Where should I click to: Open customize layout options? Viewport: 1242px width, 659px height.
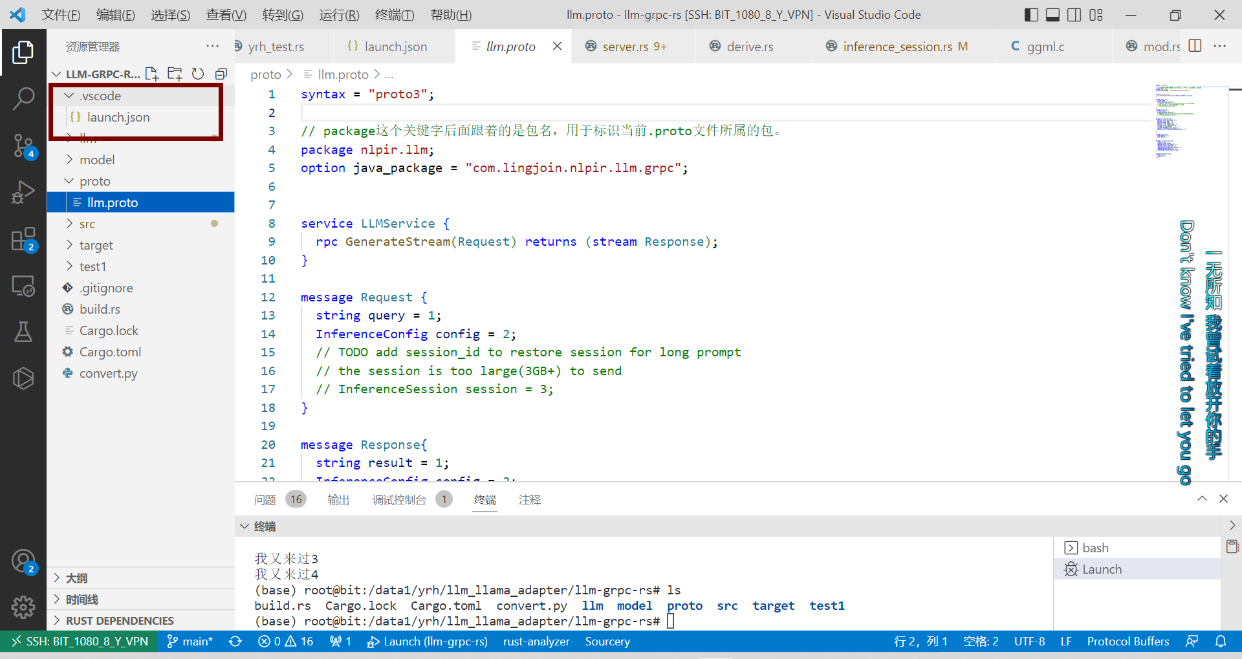[1096, 15]
